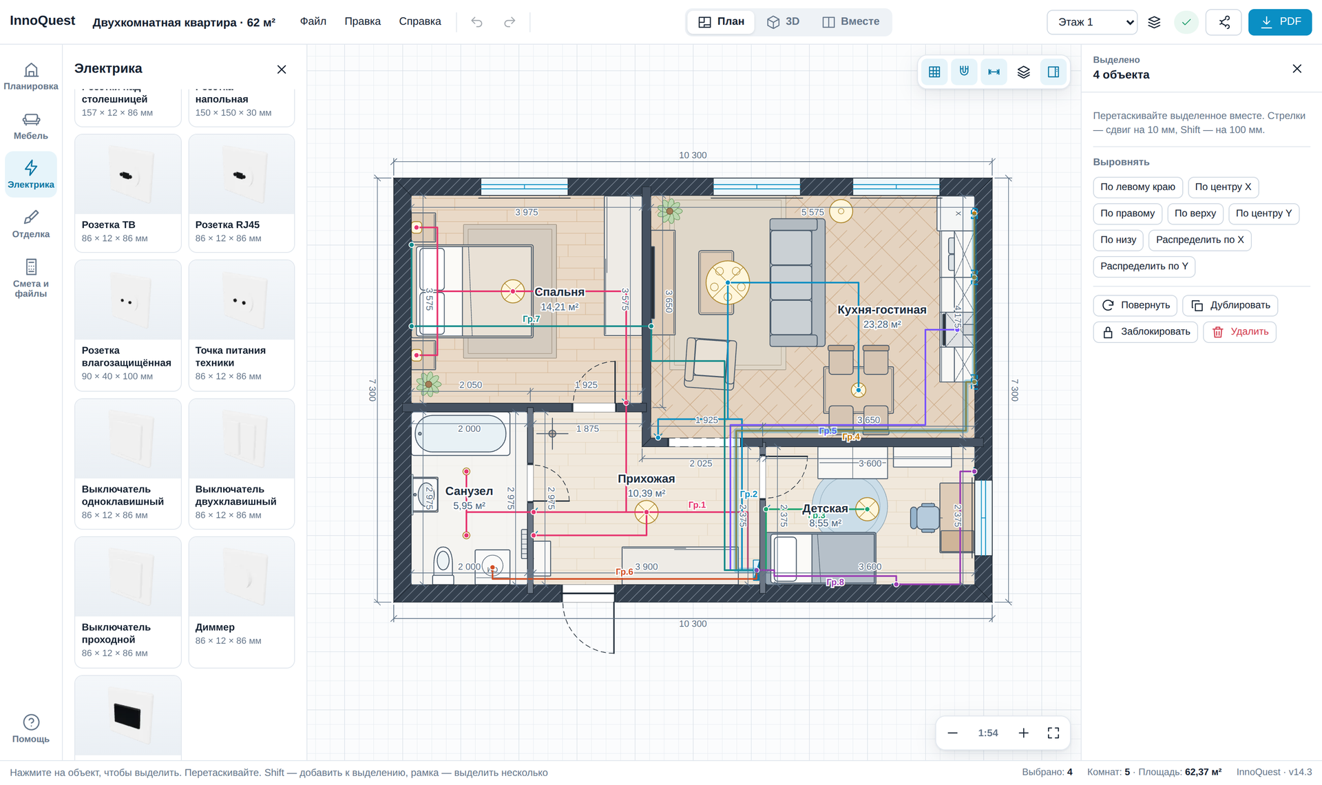Open the Справка menu
Viewport: 1322px width, 785px height.
click(x=420, y=21)
